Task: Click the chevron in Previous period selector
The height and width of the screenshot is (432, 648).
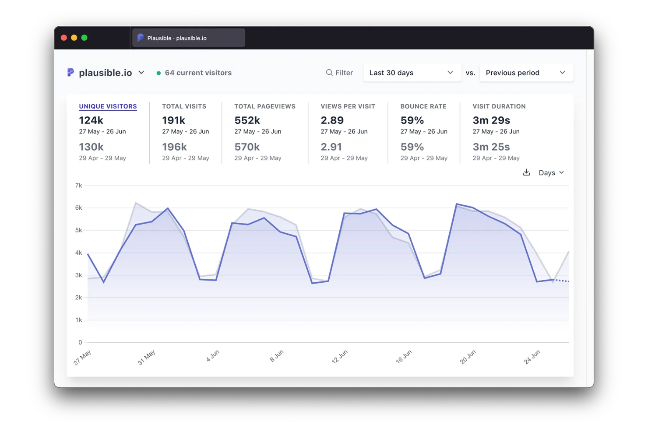Action: pyautogui.click(x=563, y=73)
